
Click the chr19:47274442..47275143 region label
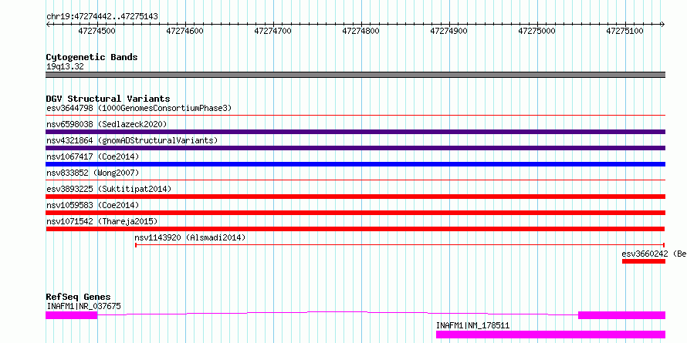102,17
